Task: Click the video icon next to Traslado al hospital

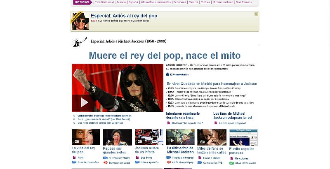Action: pos(168,157)
